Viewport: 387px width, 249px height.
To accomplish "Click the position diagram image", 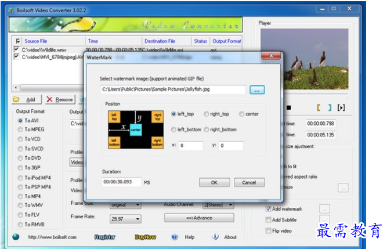I will (136, 129).
